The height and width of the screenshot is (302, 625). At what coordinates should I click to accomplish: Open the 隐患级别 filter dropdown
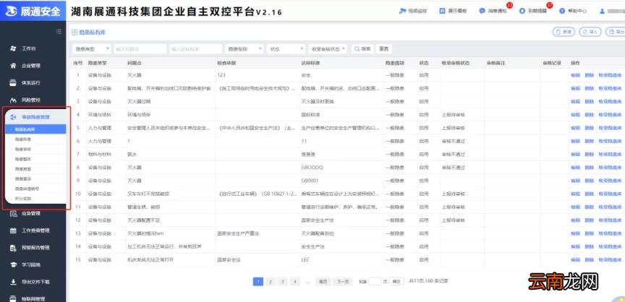pos(245,49)
